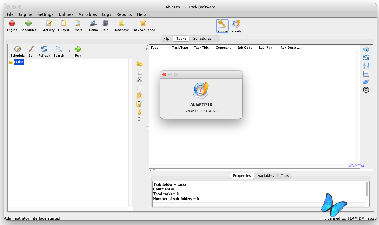This screenshot has width=379, height=225.
Task: Select the tasks folder in the tree
Action: (x=19, y=62)
